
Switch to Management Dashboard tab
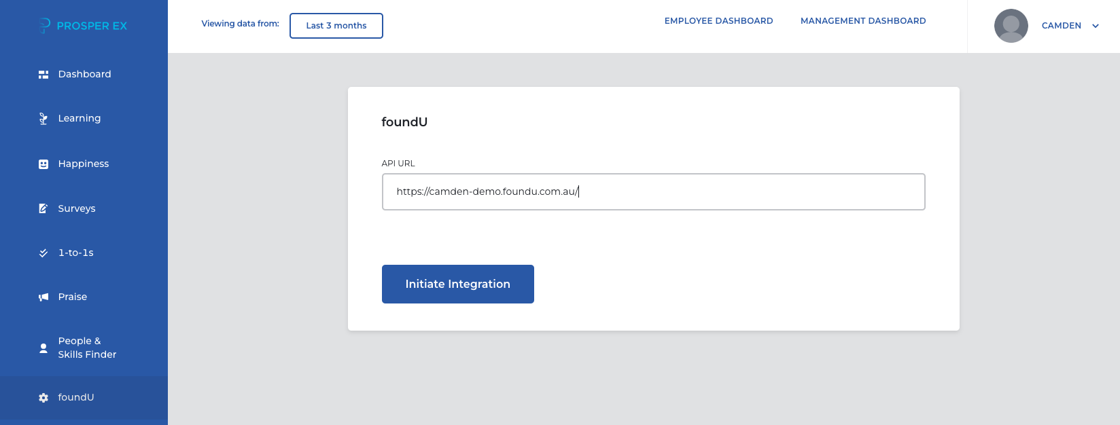[862, 21]
